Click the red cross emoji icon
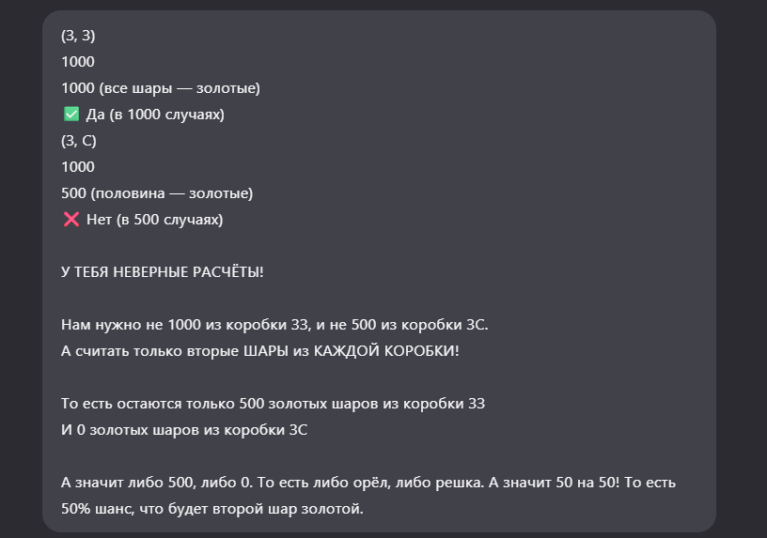 click(x=71, y=220)
